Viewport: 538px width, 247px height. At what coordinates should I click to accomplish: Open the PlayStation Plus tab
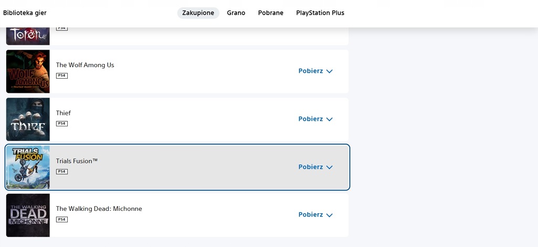point(320,13)
